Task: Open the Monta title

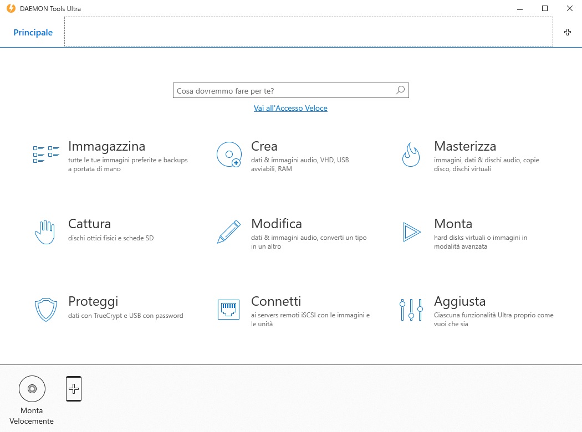Action: pos(453,224)
